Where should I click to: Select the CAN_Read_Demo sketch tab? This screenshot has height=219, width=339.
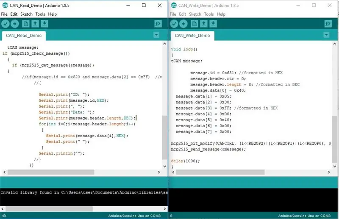point(24,36)
